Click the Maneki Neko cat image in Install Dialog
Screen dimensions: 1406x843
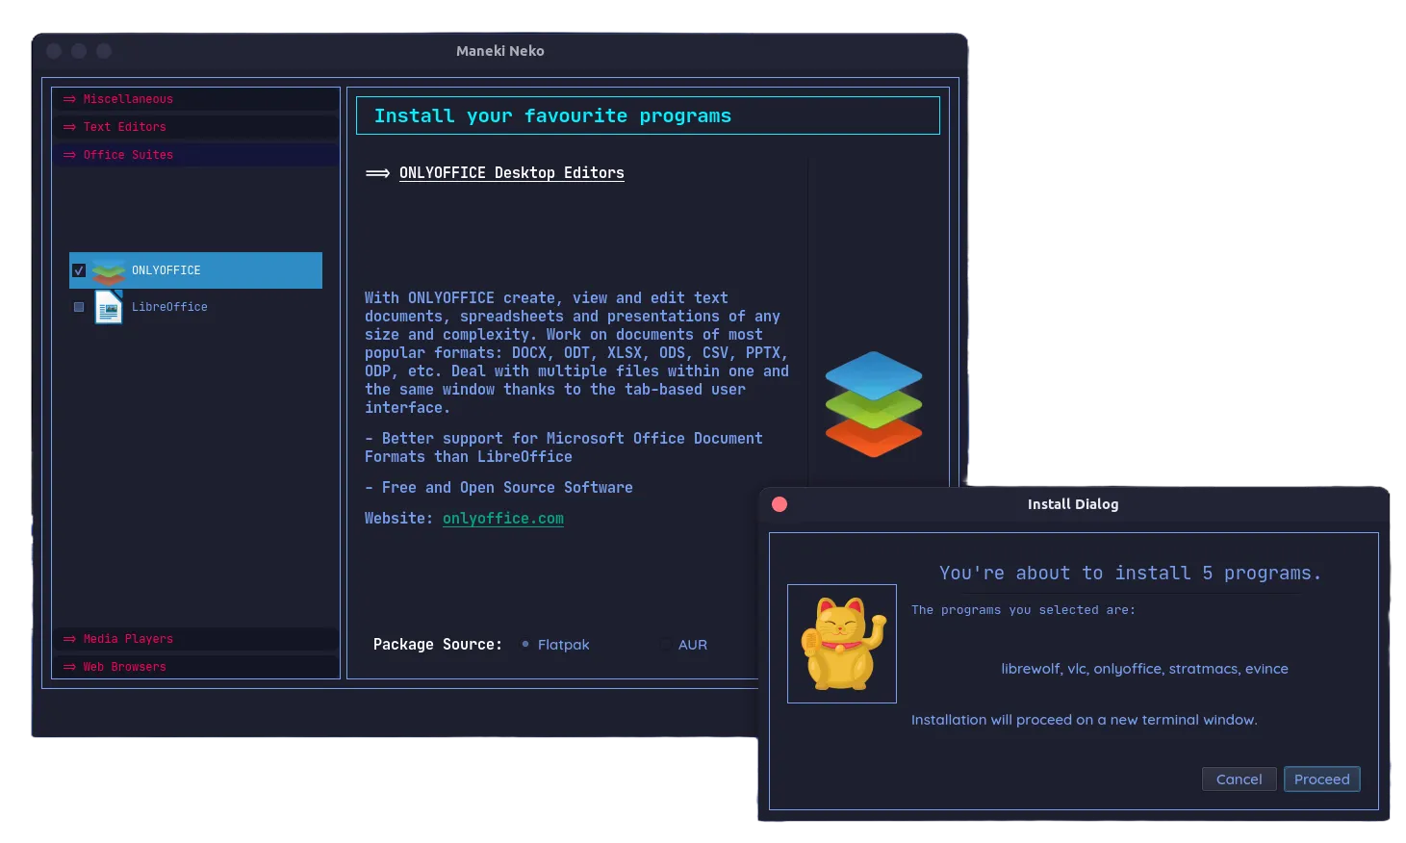tap(841, 643)
